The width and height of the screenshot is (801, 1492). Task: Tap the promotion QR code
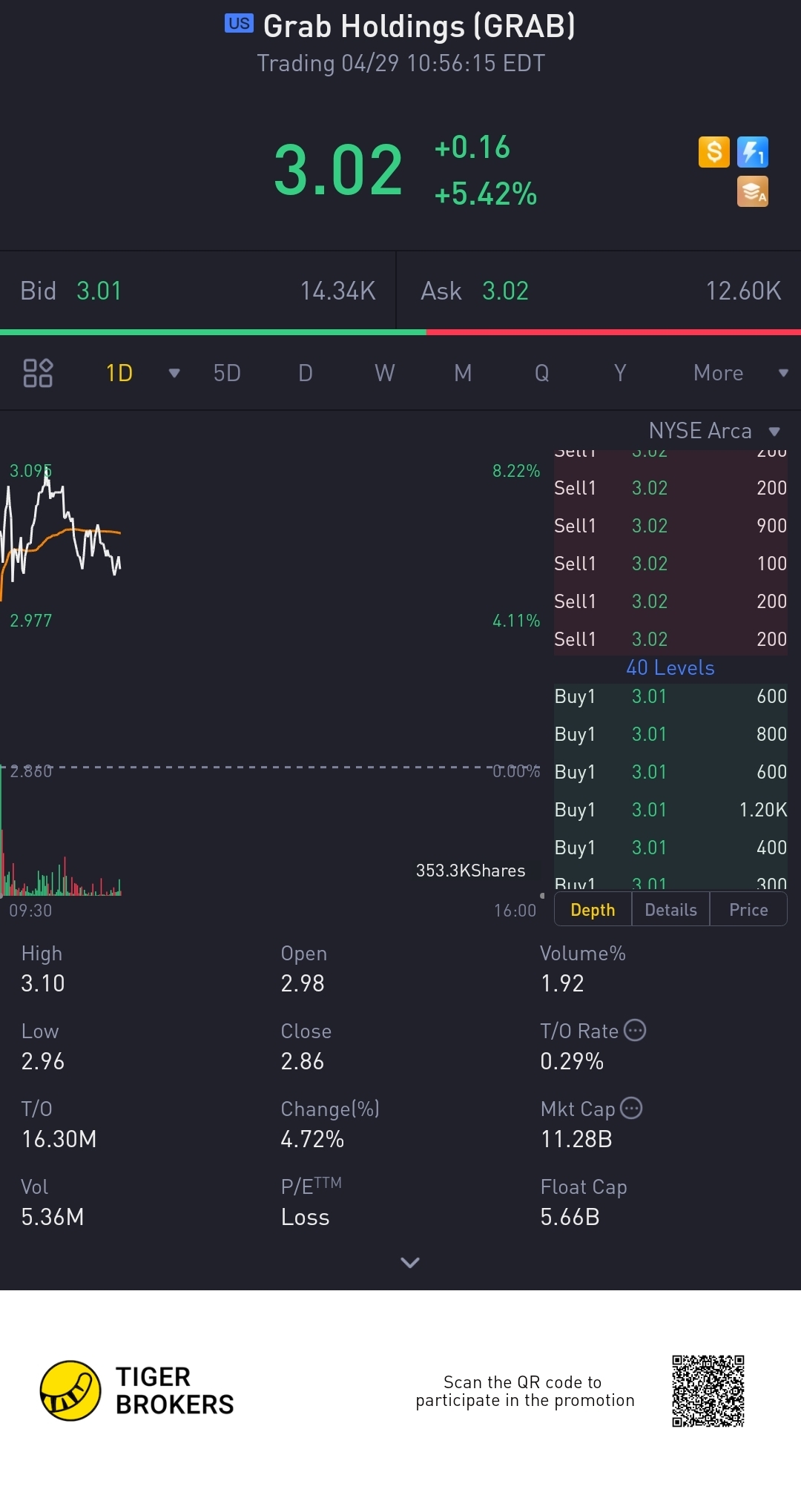708,1391
